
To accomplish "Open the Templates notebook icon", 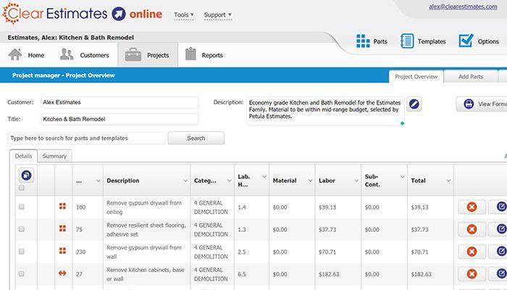I will pos(407,41).
